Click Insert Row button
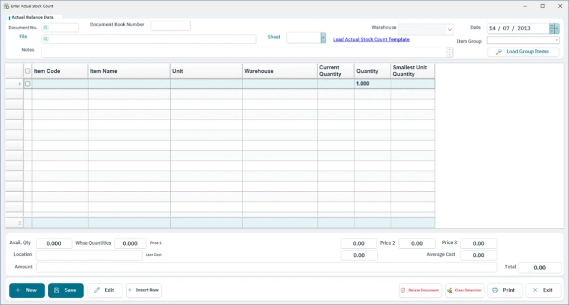The width and height of the screenshot is (569, 305). click(x=143, y=290)
